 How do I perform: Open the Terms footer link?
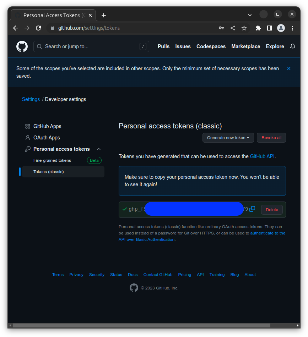point(58,275)
